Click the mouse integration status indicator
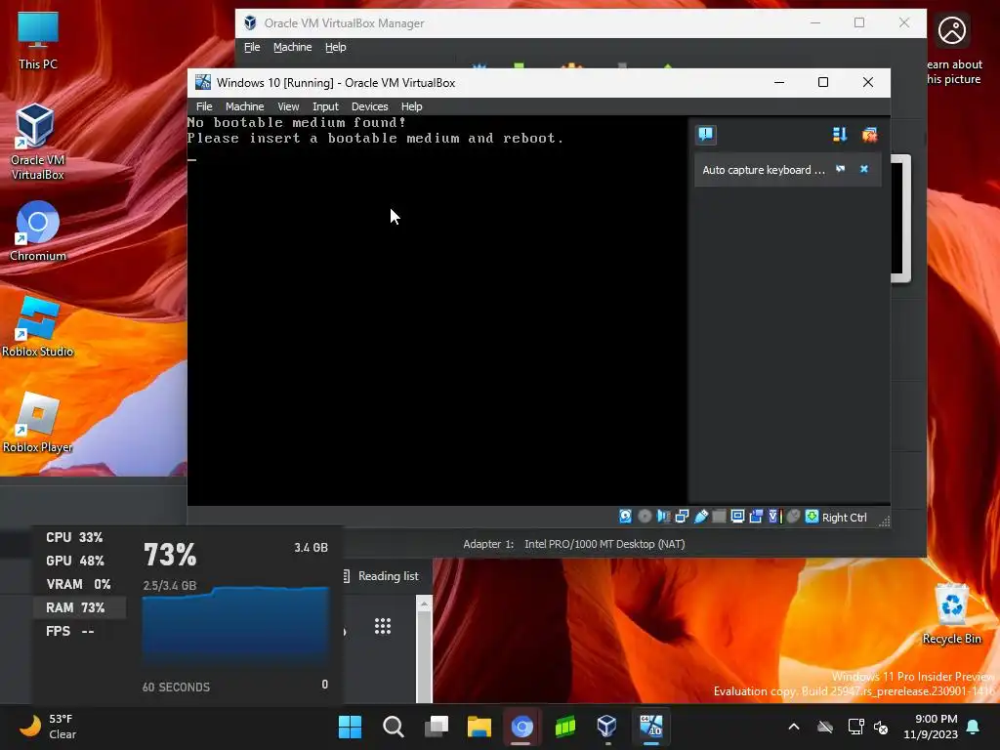The image size is (1000, 750). (x=793, y=517)
